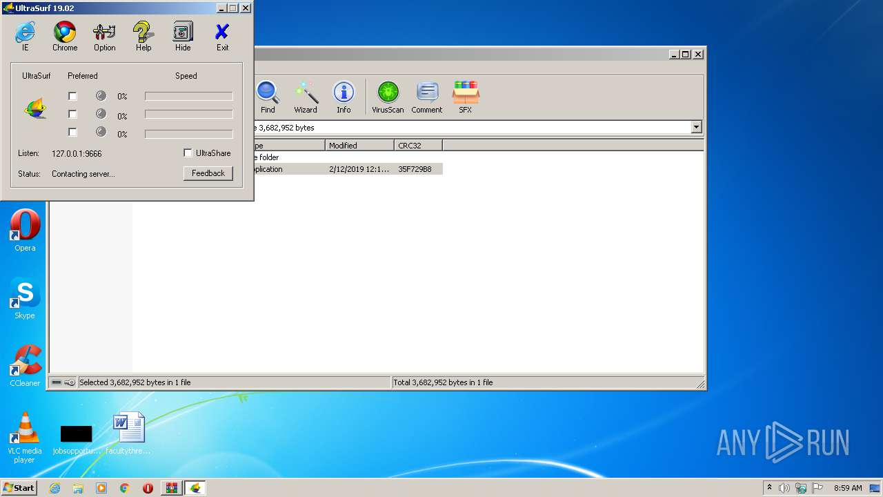883x497 pixels.
Task: Show archive Info in WinRAR
Action: pyautogui.click(x=344, y=97)
